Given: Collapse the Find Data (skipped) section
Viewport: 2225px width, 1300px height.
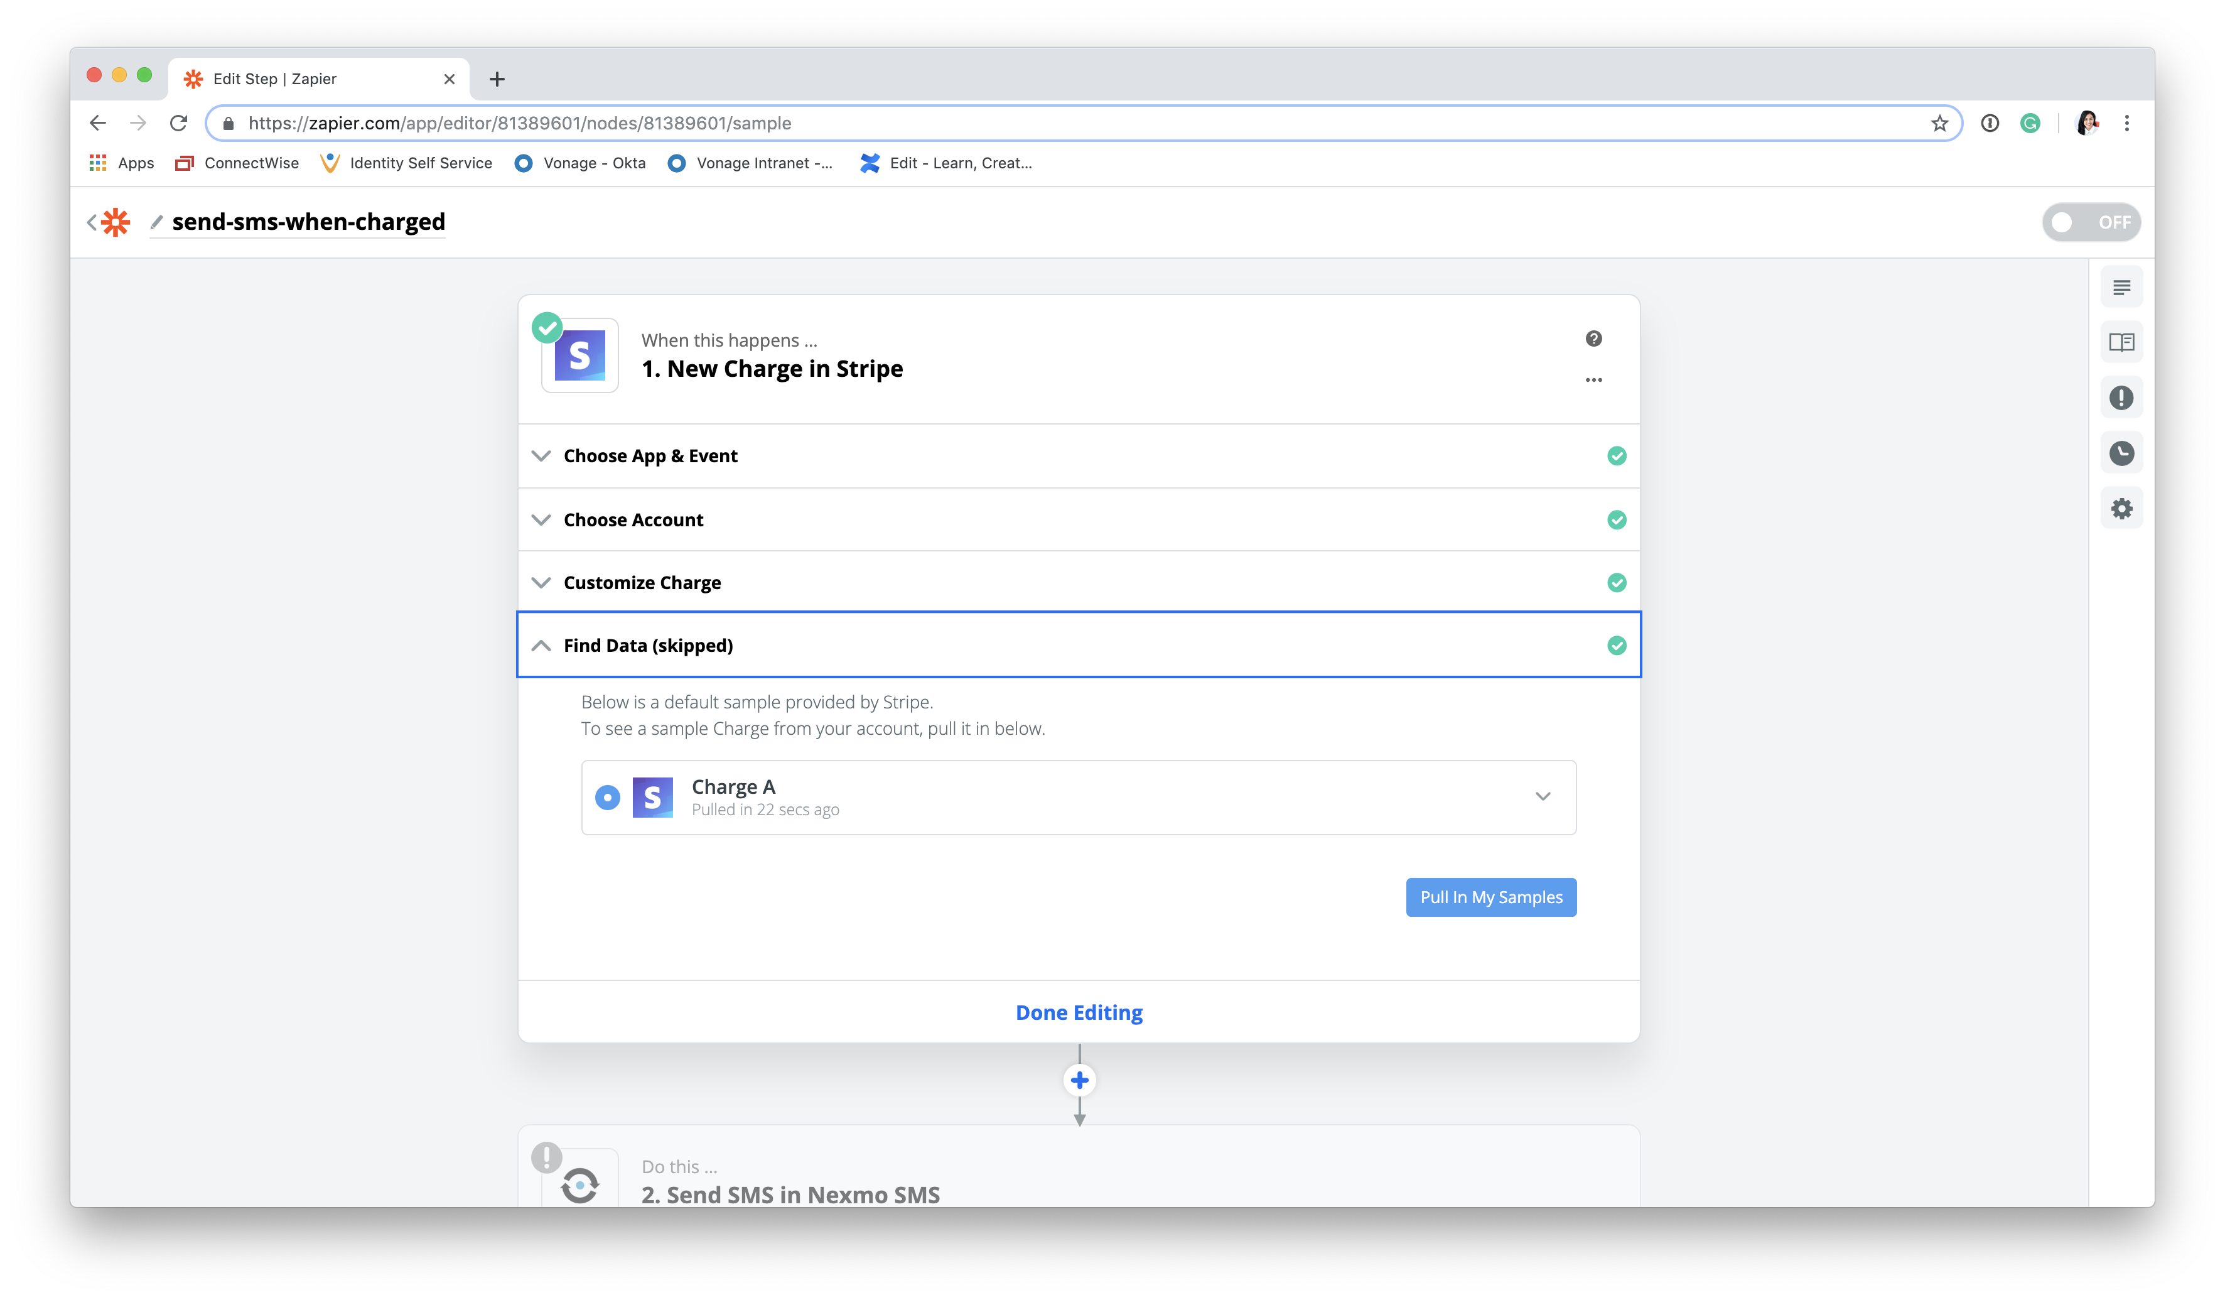Looking at the screenshot, I should pos(541,646).
